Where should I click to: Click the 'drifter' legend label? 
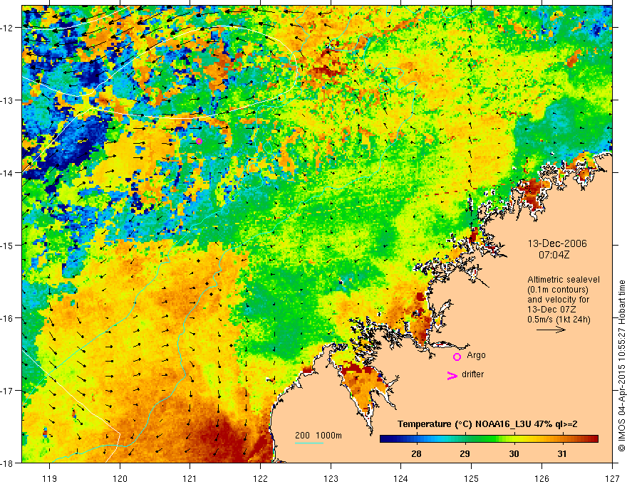tap(472, 374)
